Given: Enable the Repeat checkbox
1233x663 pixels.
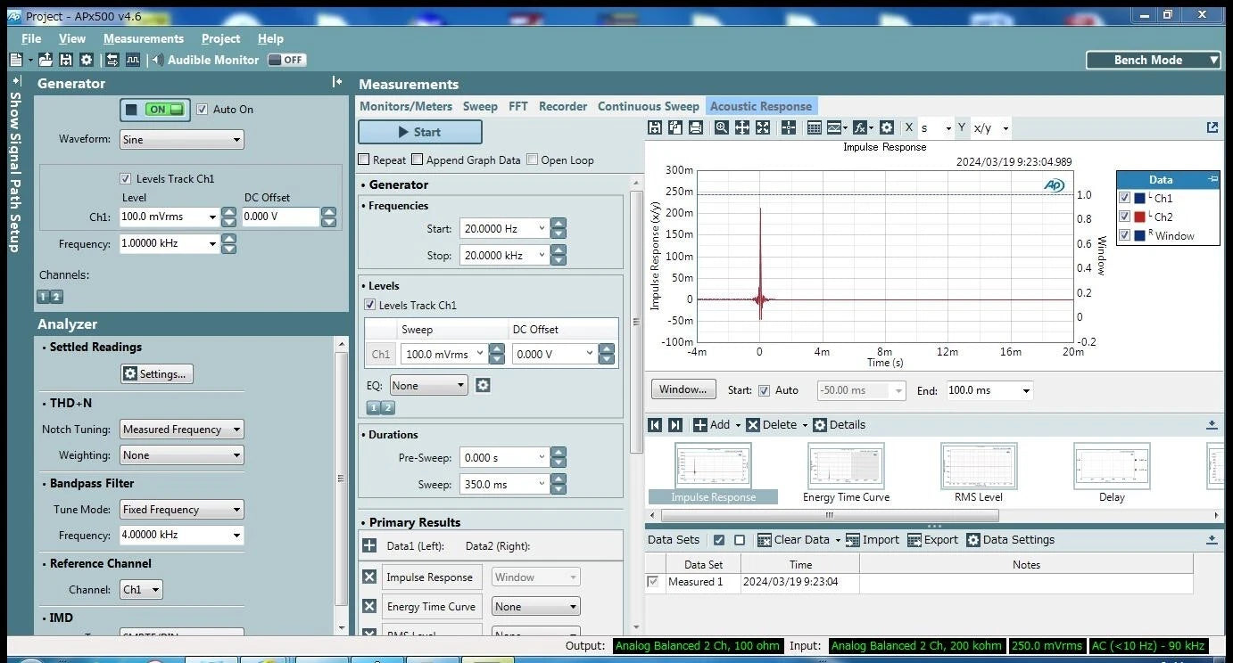Looking at the screenshot, I should (x=364, y=160).
